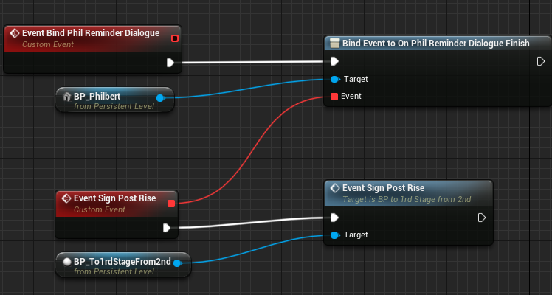Click exec input pin of Event Sign Post Rise call
Screen dimensions: 552x295
pyautogui.click(x=334, y=218)
